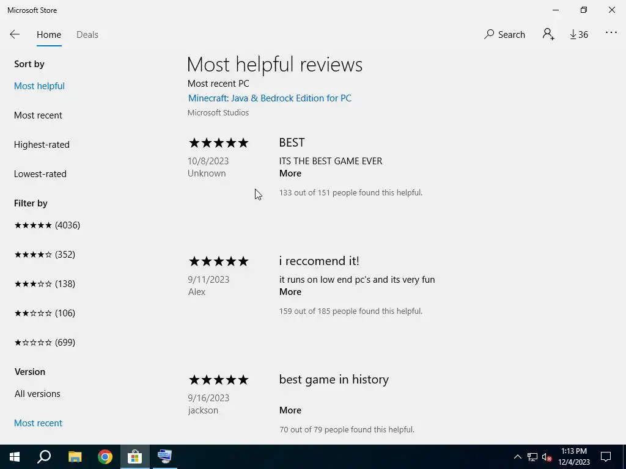This screenshot has width=626, height=469.
Task: Filter by two-star reviews (106)
Action: tap(45, 313)
